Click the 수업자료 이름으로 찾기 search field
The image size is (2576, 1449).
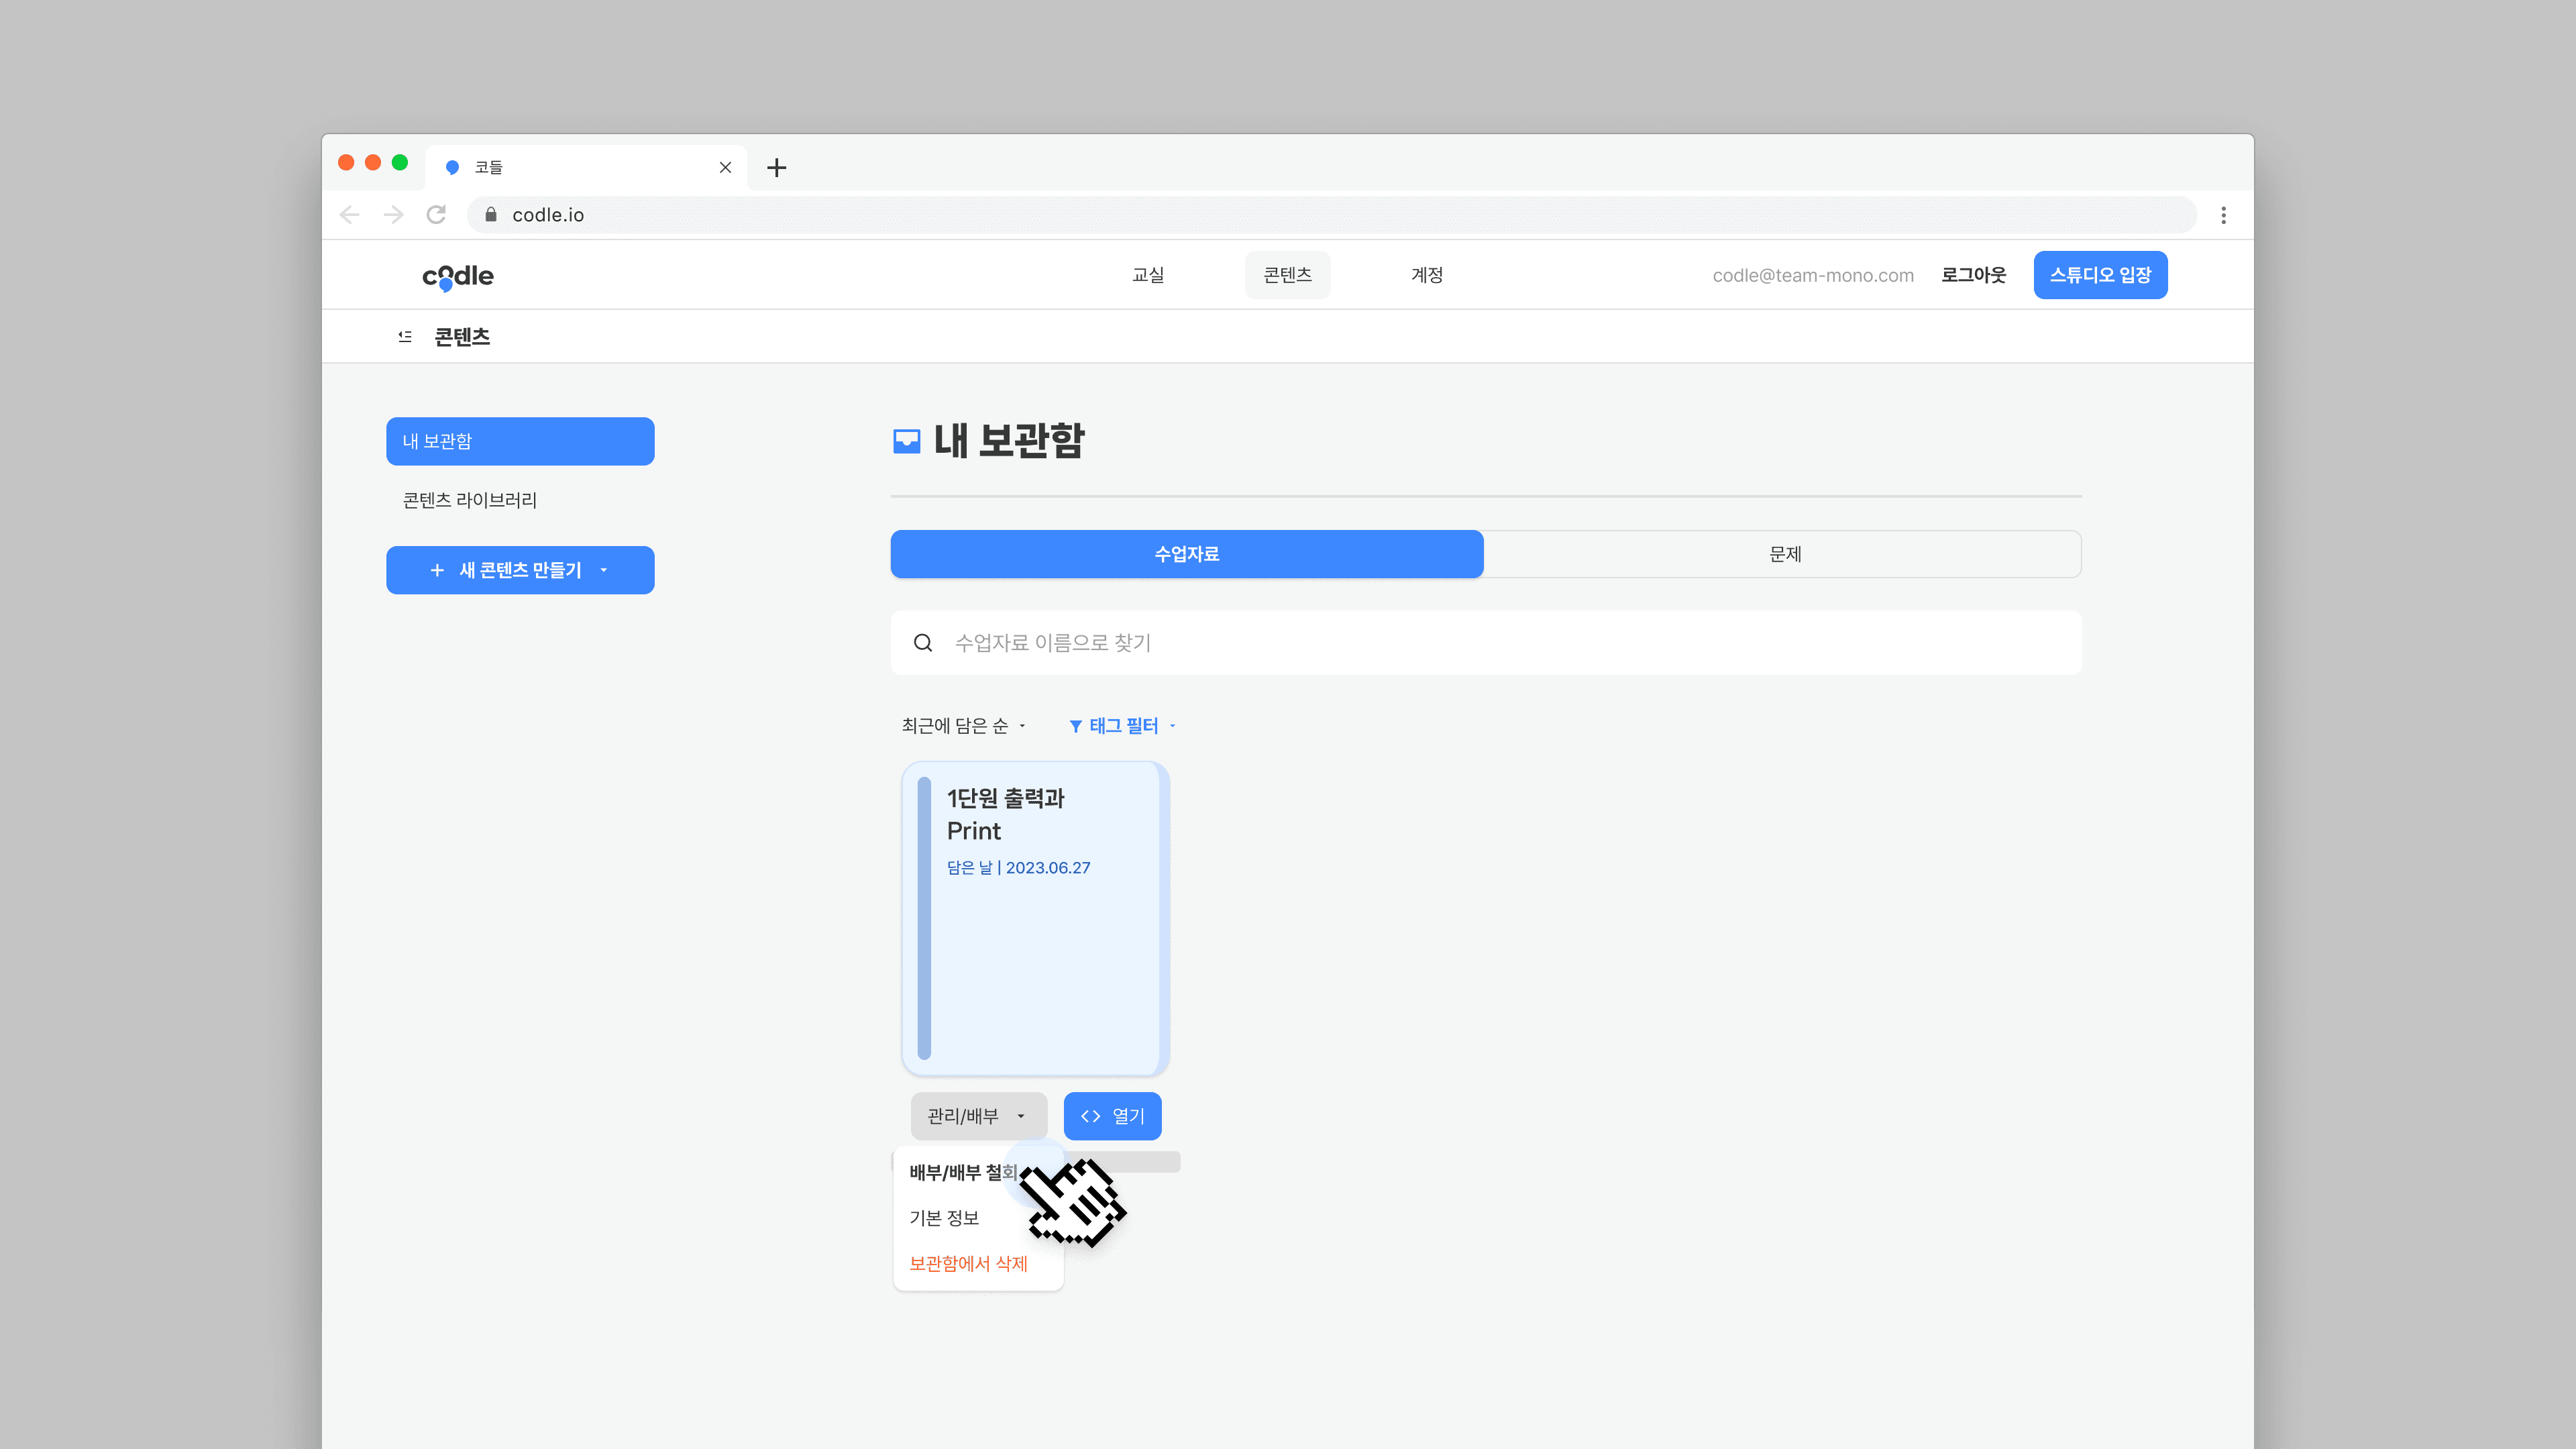coord(1486,643)
